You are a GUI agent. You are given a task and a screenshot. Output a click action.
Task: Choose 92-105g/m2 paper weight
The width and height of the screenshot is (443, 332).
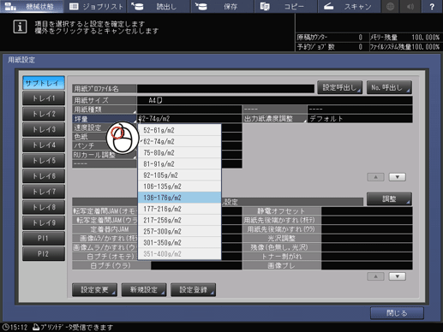(x=179, y=175)
